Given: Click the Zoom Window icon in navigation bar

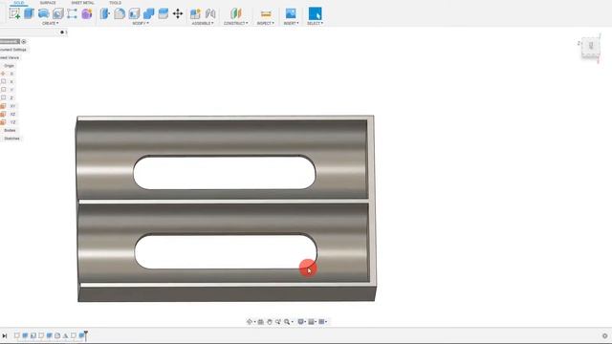Looking at the screenshot, I should coord(278,322).
